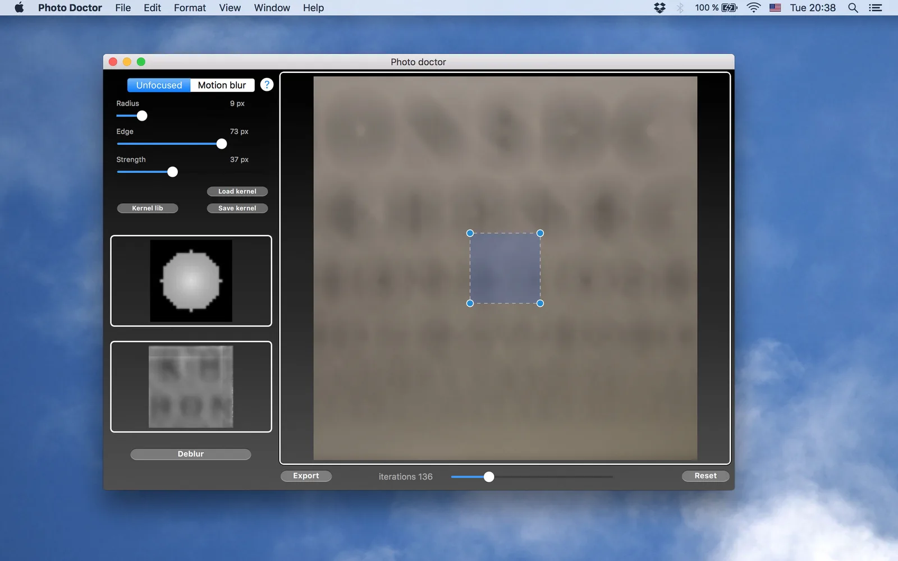Switch to Motion blur mode
The height and width of the screenshot is (561, 898).
coord(222,85)
